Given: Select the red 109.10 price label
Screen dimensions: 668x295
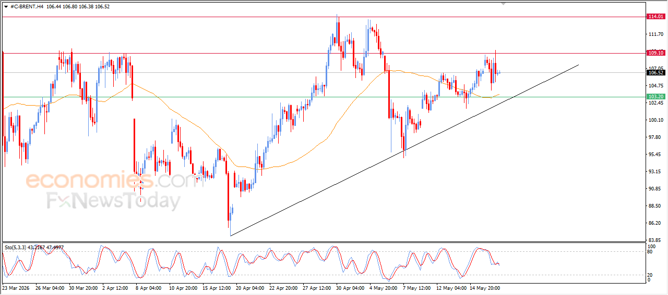Looking at the screenshot, I should [655, 53].
